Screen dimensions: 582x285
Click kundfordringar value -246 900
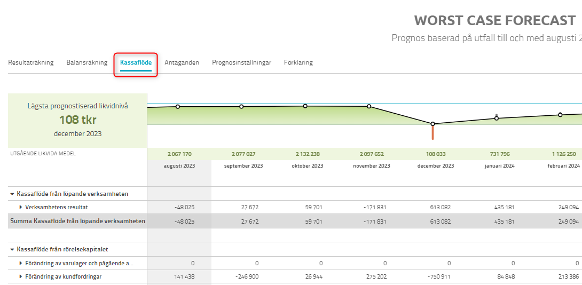click(246, 276)
